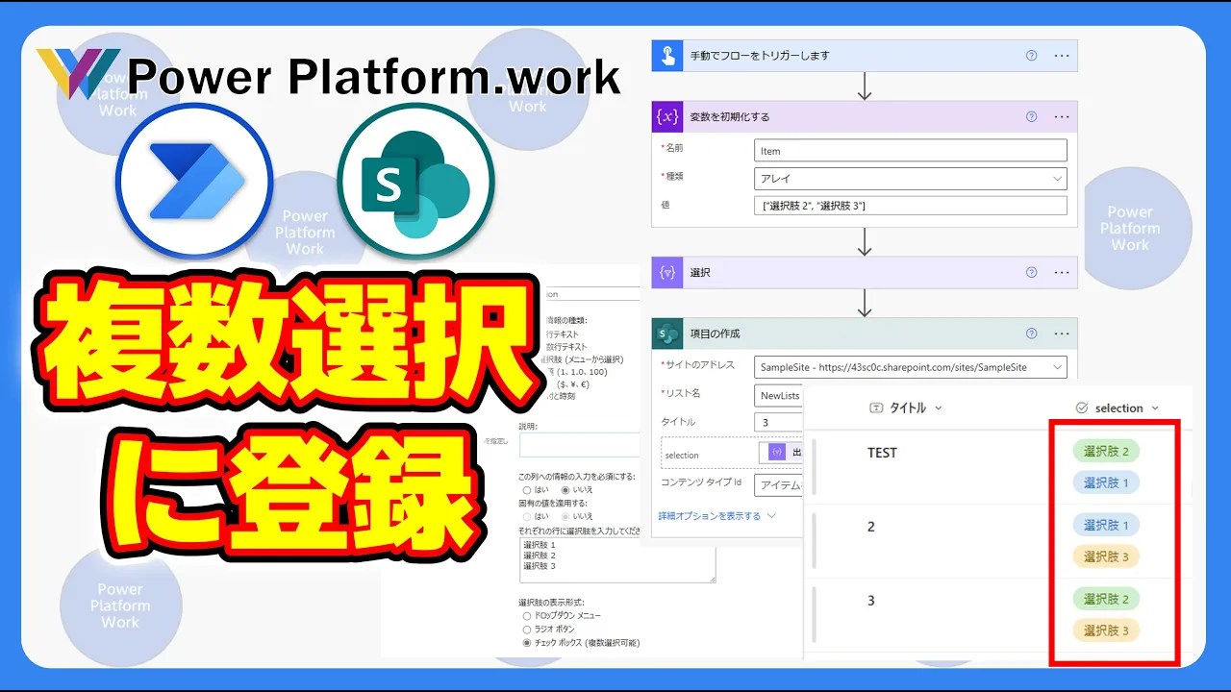Click 選択肢 3 pill in row 3
1231x692 pixels.
click(x=1106, y=630)
